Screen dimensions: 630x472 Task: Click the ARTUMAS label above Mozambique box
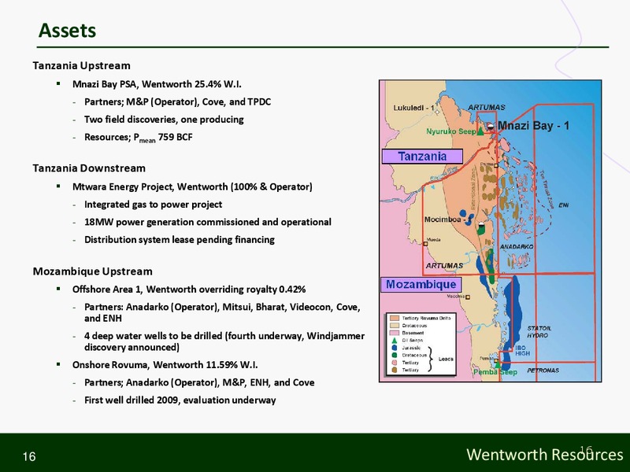[444, 266]
